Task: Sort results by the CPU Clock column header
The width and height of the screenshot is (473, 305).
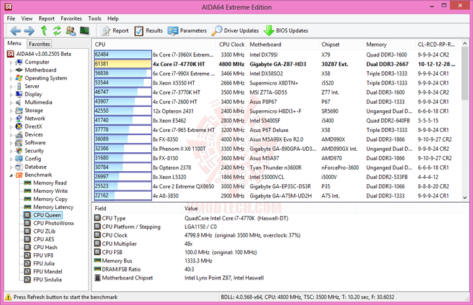Action: click(x=231, y=45)
